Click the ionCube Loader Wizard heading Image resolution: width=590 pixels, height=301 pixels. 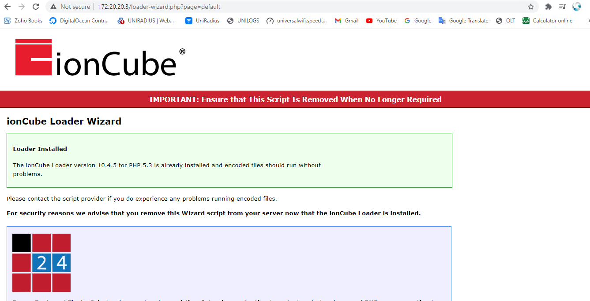coord(64,121)
